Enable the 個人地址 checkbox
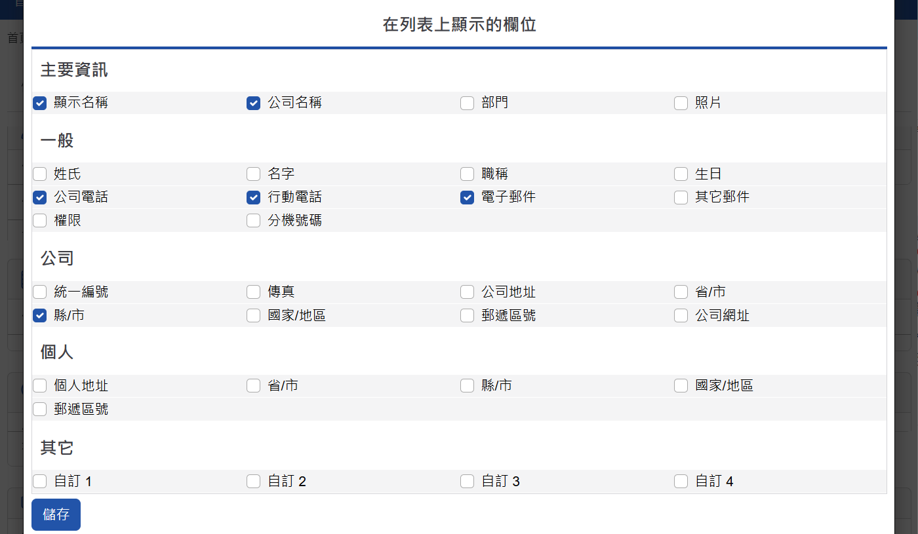The width and height of the screenshot is (918, 534). coord(40,386)
